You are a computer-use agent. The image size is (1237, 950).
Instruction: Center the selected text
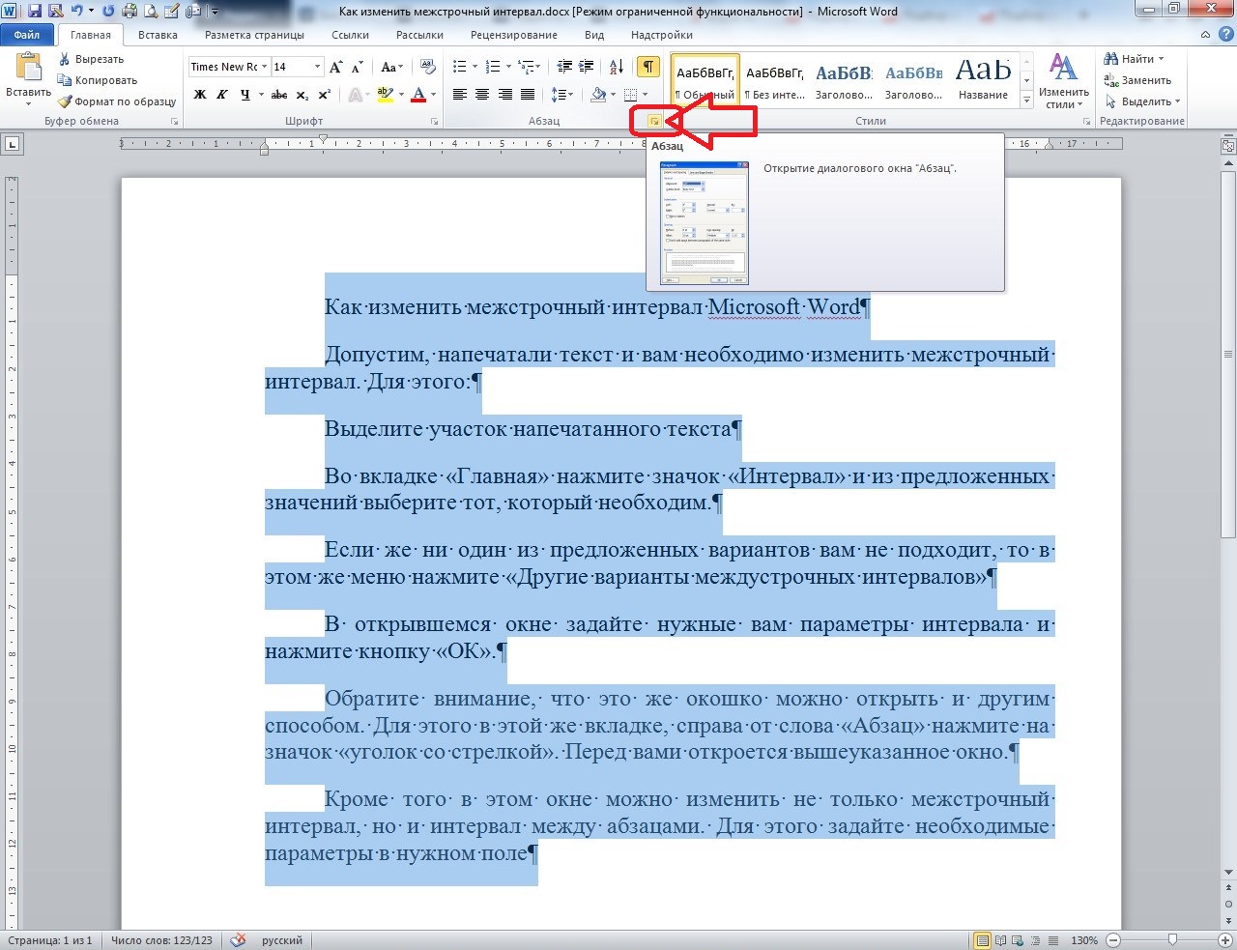481,95
